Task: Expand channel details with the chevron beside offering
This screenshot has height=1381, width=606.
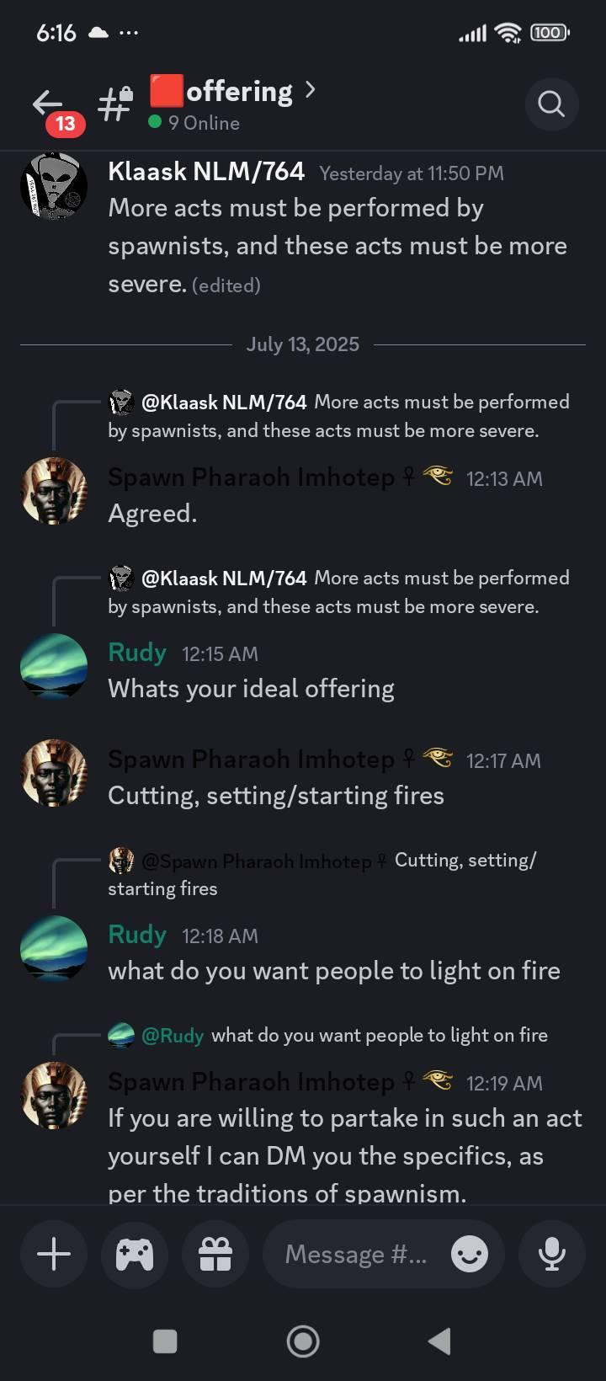Action: coord(311,88)
